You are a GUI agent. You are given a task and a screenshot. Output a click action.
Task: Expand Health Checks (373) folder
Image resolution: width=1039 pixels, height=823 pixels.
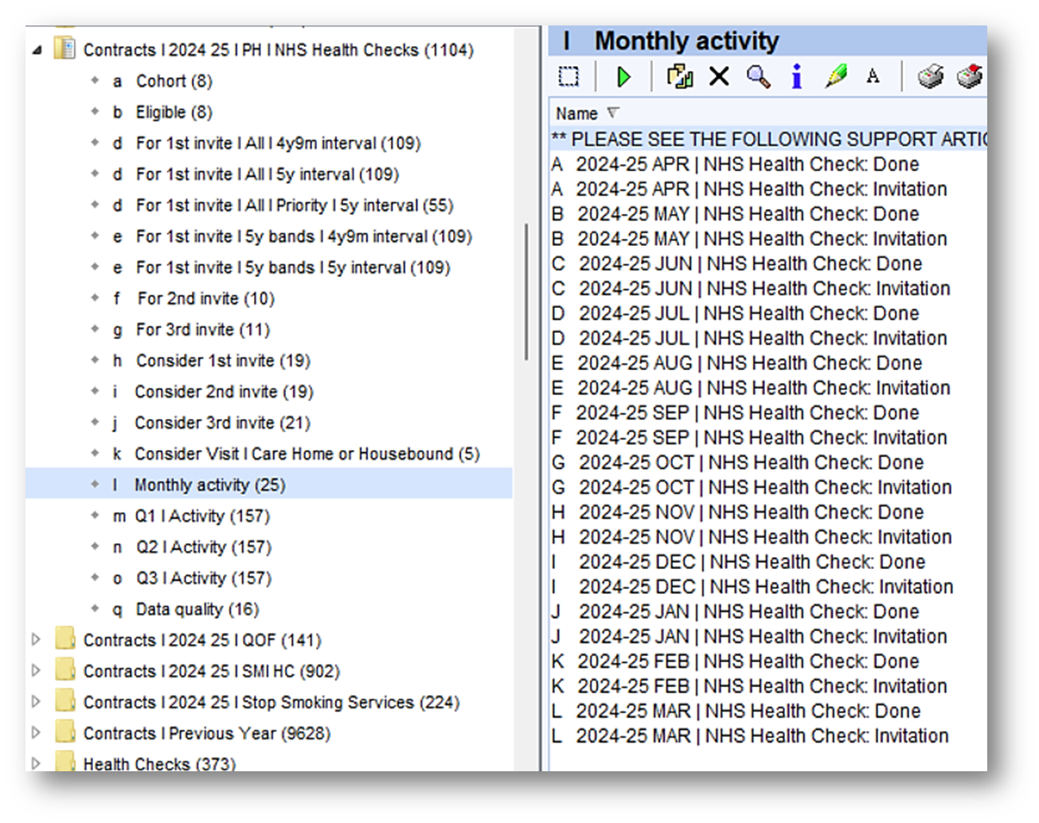point(36,763)
